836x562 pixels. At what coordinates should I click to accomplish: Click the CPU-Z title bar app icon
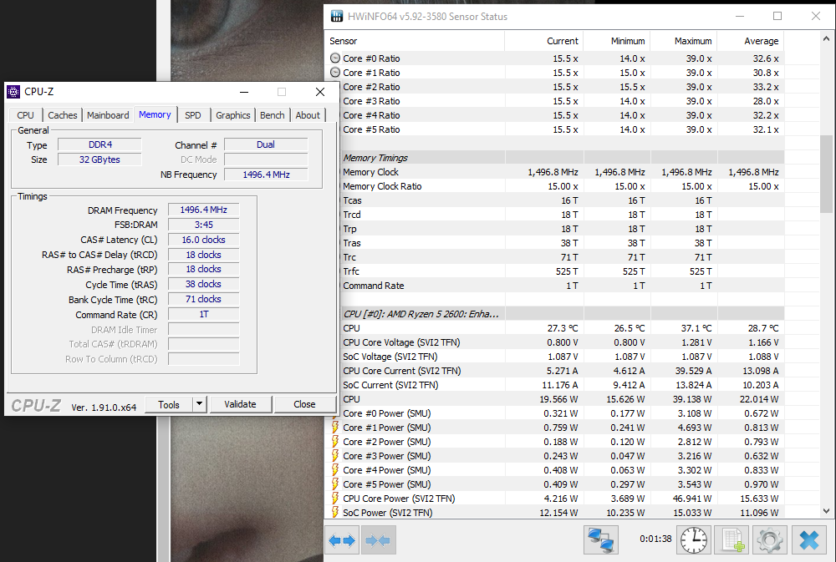(13, 92)
